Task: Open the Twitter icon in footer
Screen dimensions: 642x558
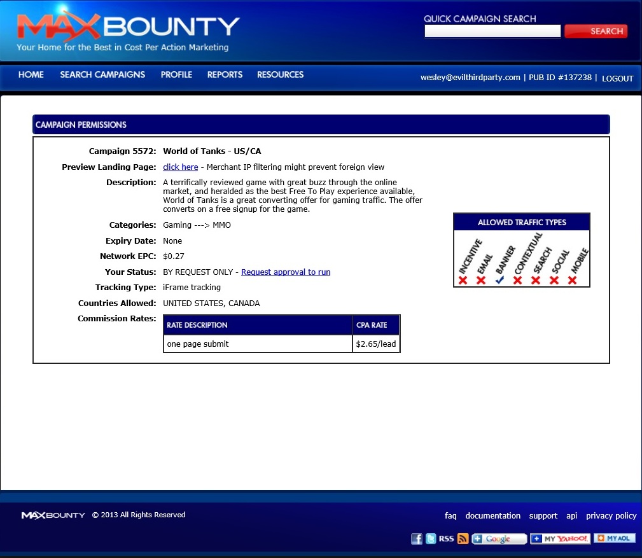Action: (431, 538)
